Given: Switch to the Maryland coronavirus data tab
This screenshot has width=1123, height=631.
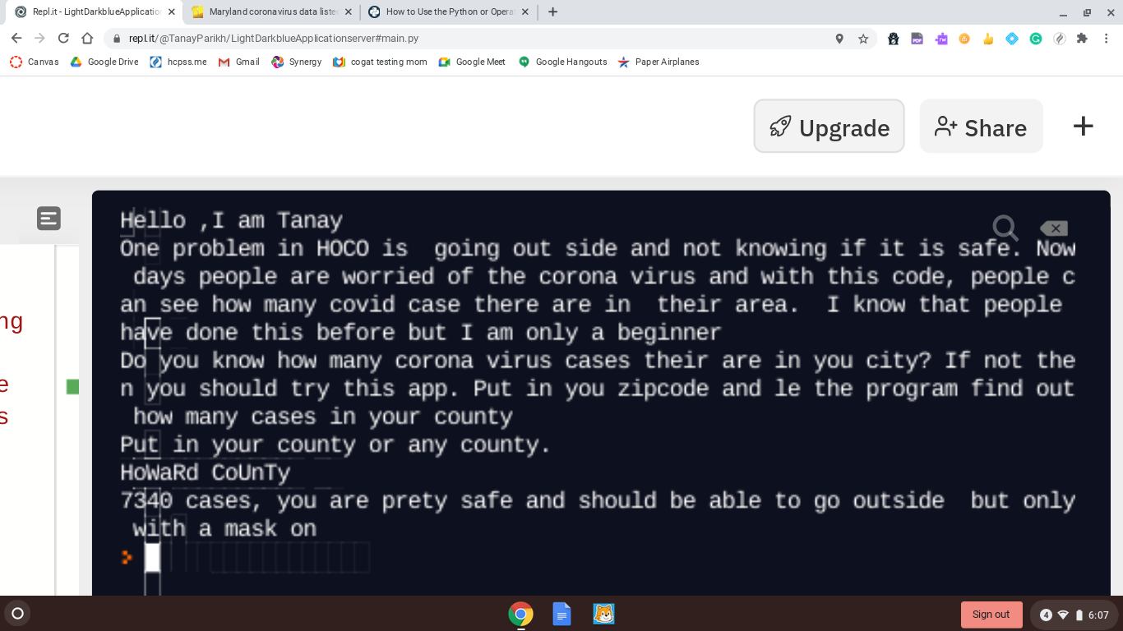Looking at the screenshot, I should click(273, 12).
